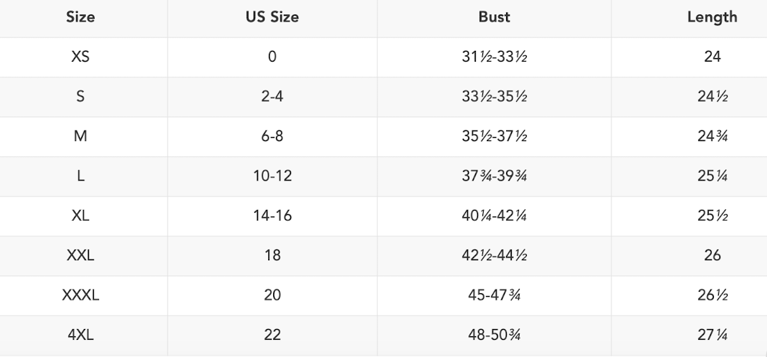Select bust measurement 45-47¾
767x357 pixels.
494,295
